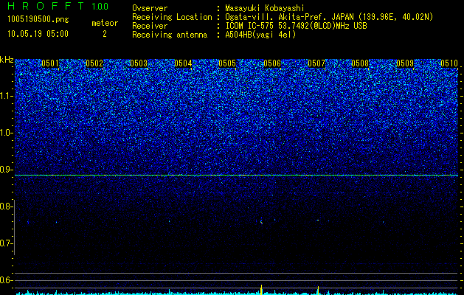
Task: Click the meteor echo streak near 0506
Action: click(x=261, y=222)
